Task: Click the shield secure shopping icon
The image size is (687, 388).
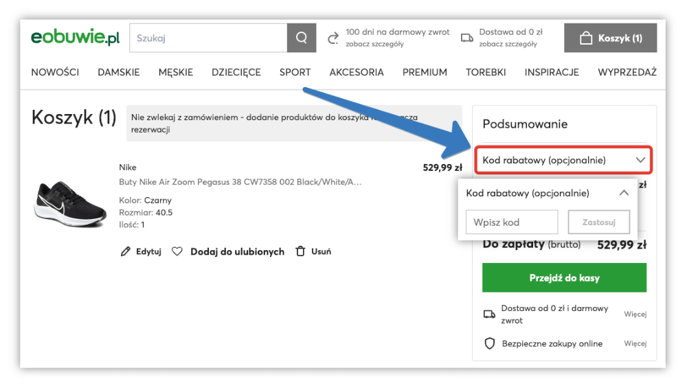Action: [490, 343]
